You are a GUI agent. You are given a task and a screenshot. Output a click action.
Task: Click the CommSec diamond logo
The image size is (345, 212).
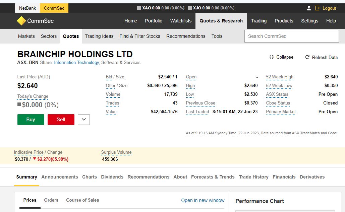tap(21, 21)
